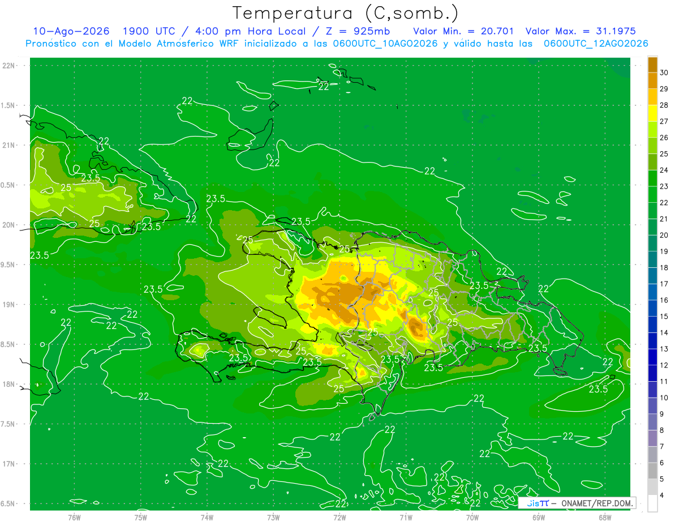Click the '8.5N' latitude axis label
The width and height of the screenshot is (679, 525).
(8, 344)
